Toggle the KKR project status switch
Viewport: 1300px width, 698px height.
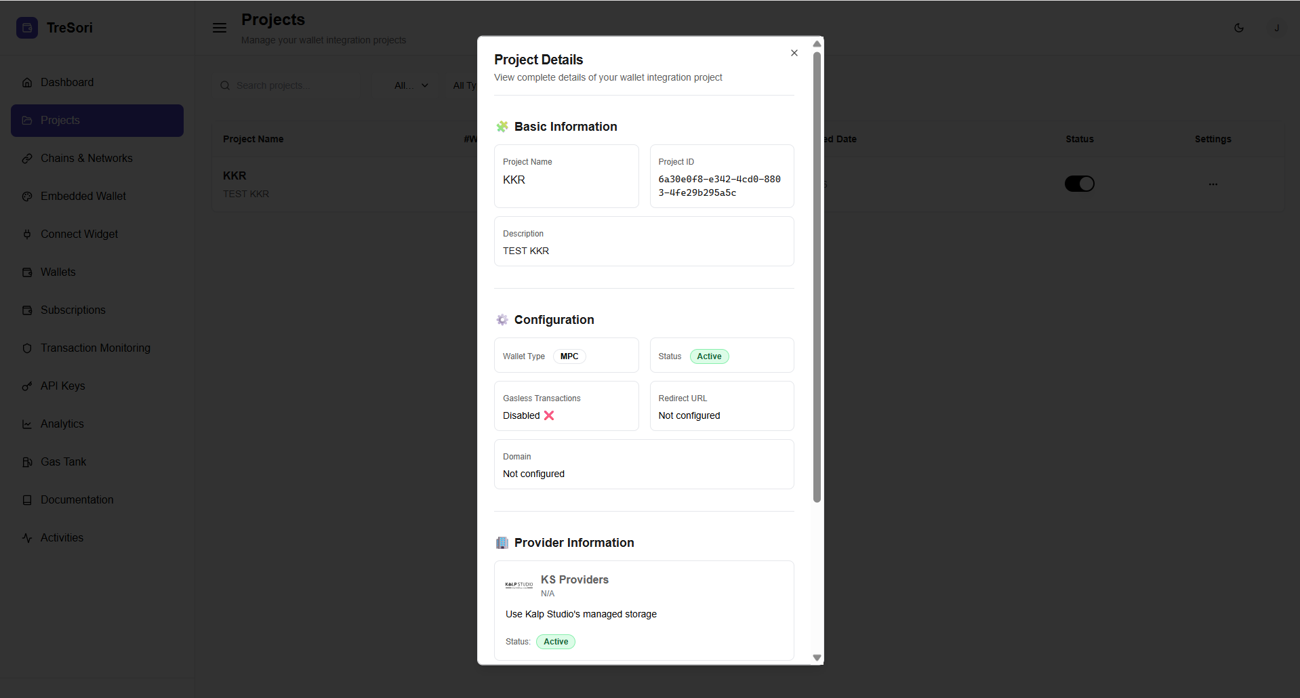[x=1079, y=184]
